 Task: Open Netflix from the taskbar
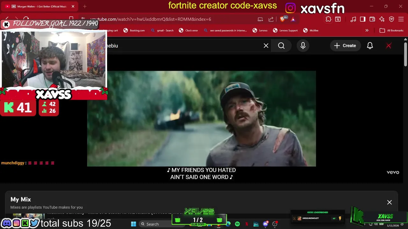point(246,224)
